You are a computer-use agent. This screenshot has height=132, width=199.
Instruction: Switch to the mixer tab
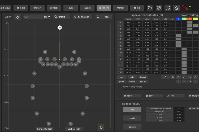pyautogui.click(x=37, y=8)
